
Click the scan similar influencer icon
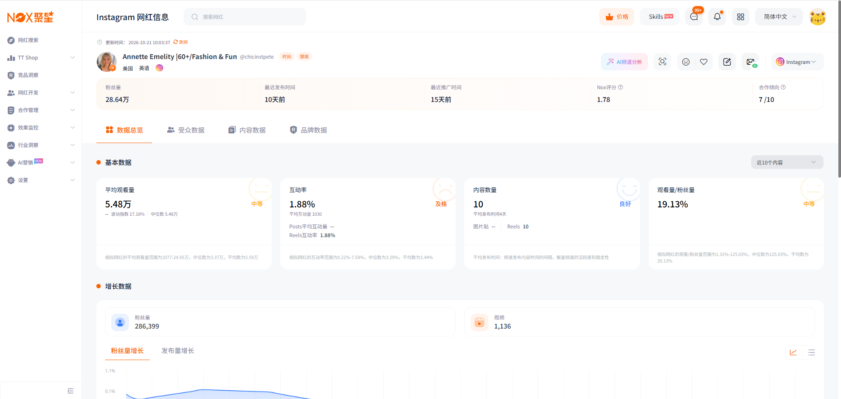[662, 62]
